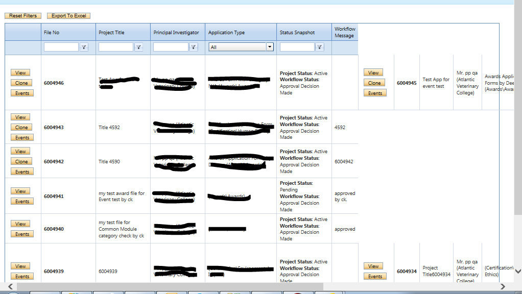Image resolution: width=522 pixels, height=294 pixels.
Task: Click the Principal Investigator filter funnel icon
Action: point(194,47)
